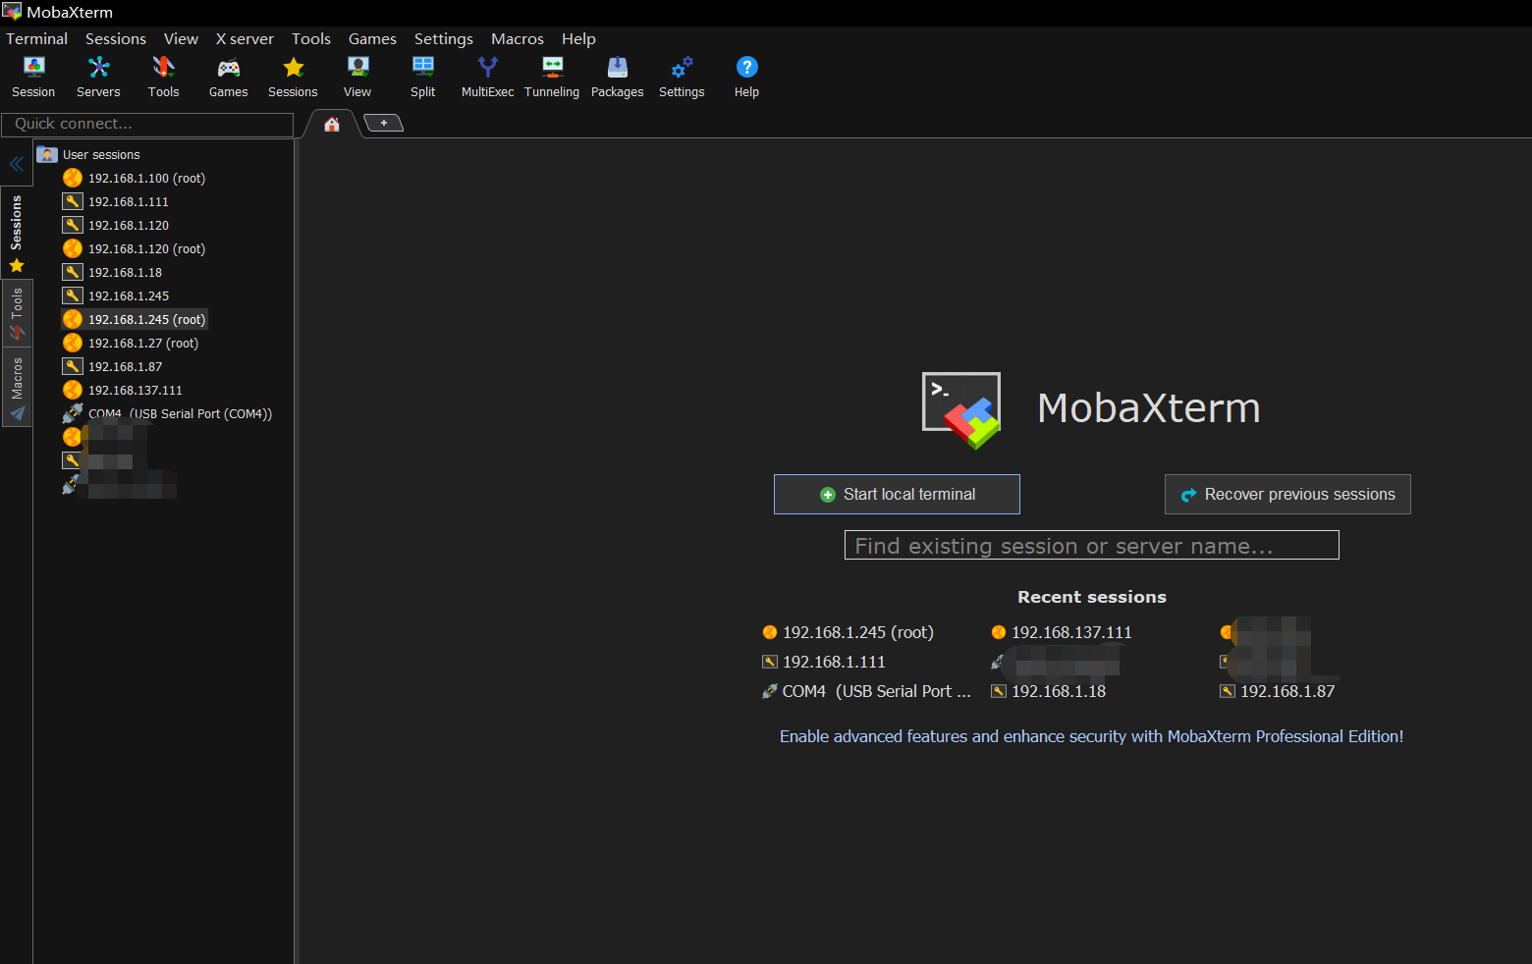
Task: Open the Settings menu in menu bar
Action: click(444, 38)
